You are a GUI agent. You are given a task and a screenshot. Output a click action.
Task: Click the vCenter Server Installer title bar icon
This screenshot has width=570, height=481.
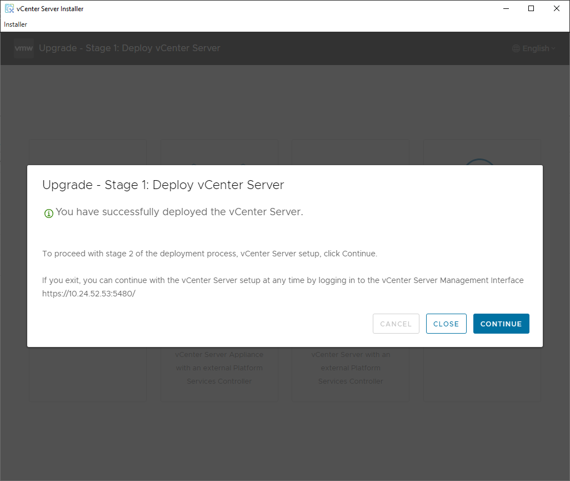click(9, 8)
